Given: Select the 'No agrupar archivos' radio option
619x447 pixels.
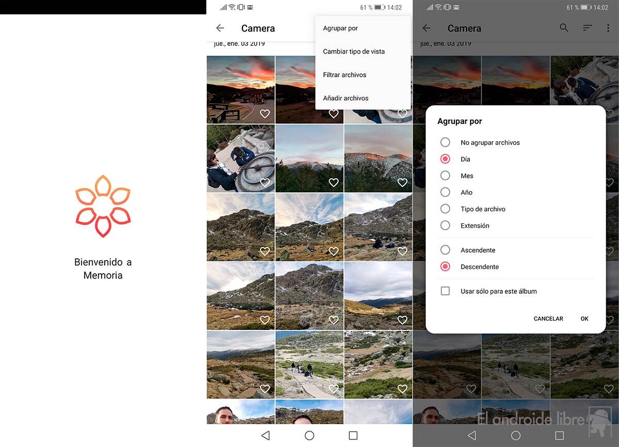Looking at the screenshot, I should pyautogui.click(x=445, y=142).
